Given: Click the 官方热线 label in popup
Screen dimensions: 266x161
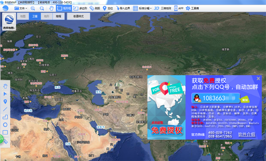Looking at the screenshot, I should pyautogui.click(x=198, y=134).
